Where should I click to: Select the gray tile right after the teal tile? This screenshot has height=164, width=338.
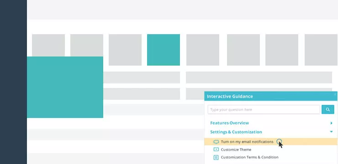coord(203,50)
